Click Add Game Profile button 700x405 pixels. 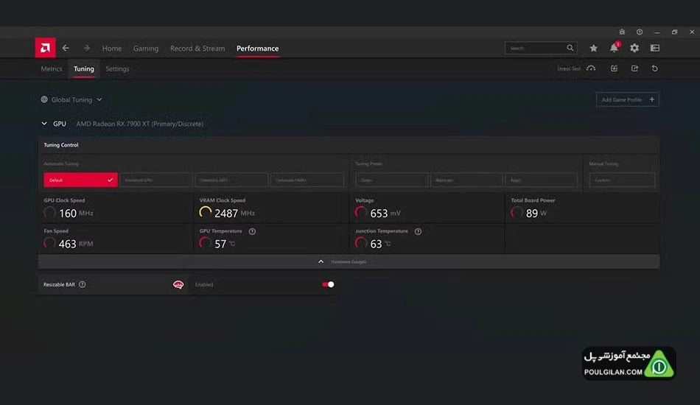coord(627,99)
